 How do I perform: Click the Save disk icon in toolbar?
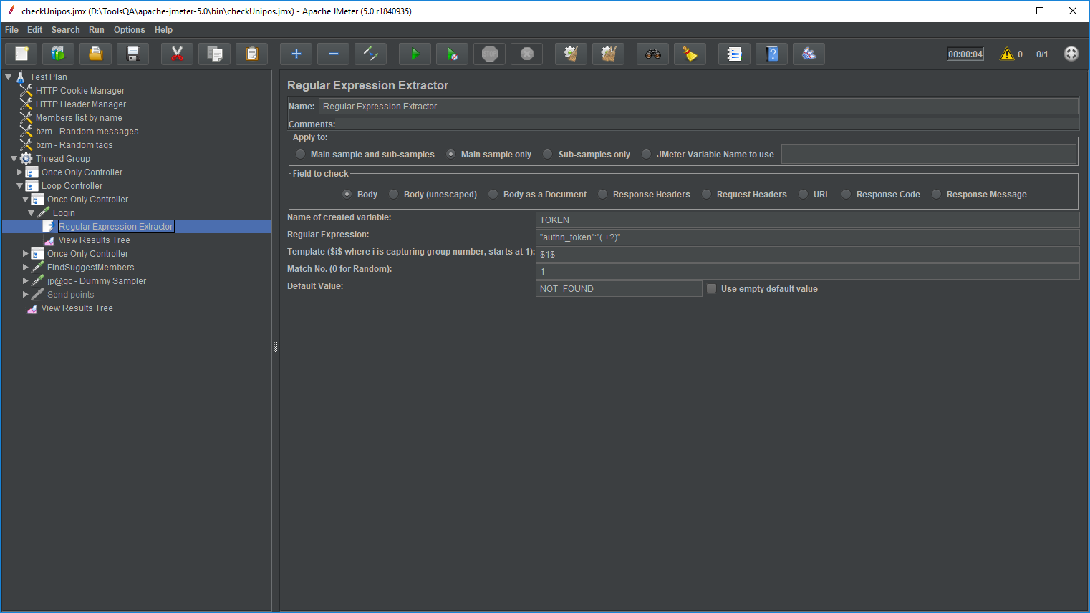[132, 54]
